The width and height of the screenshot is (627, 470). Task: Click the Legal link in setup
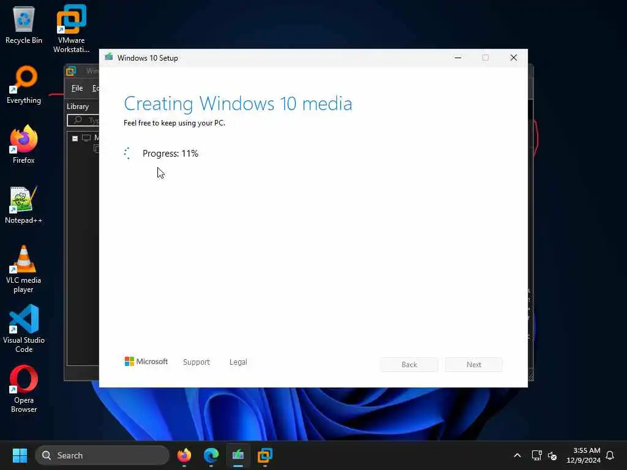(238, 362)
